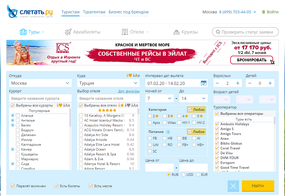Expand the Сиде resort subtree
The width and height of the screenshot is (285, 196).
[x=12, y=164]
